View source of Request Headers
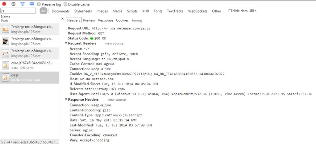Viewport: 316px width, 144px height. tap(114, 44)
